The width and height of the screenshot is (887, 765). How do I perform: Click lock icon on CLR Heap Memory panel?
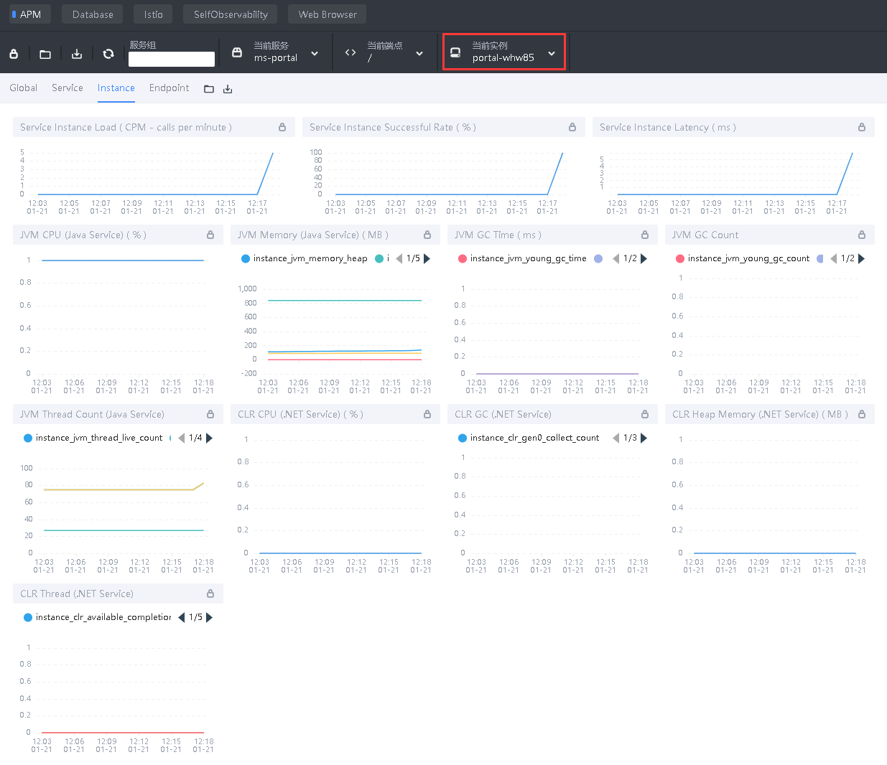click(x=862, y=414)
